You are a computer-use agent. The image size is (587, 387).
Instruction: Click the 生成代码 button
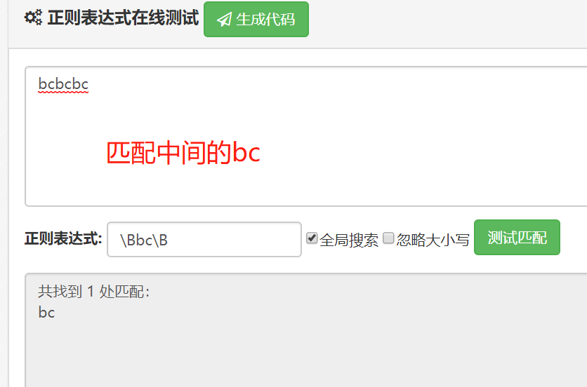(x=256, y=20)
